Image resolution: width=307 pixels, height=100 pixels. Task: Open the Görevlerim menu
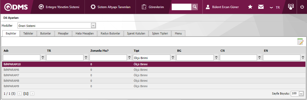153,7
